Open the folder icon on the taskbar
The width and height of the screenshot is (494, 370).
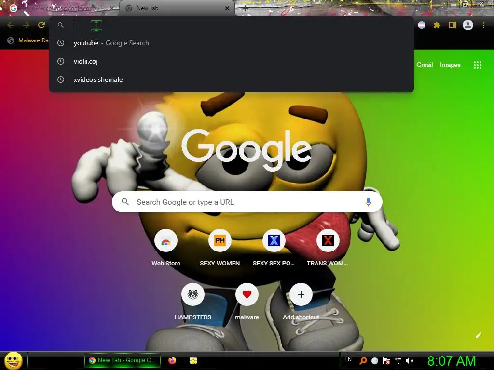coord(193,360)
